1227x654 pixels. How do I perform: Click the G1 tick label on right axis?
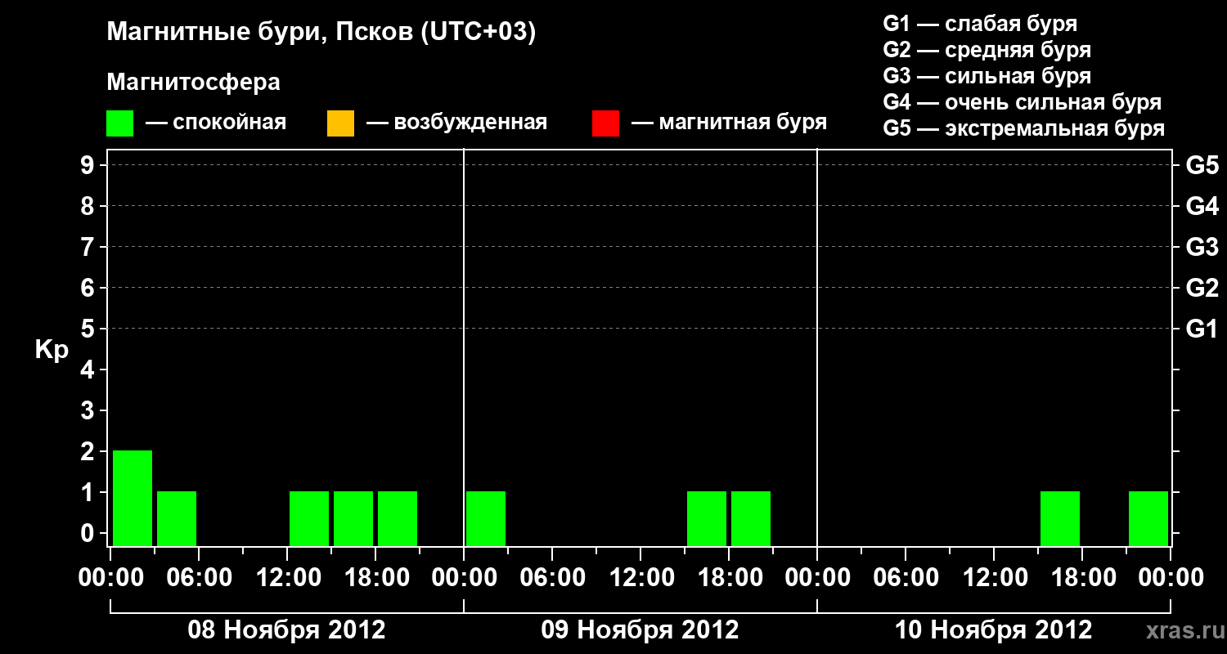(1202, 329)
